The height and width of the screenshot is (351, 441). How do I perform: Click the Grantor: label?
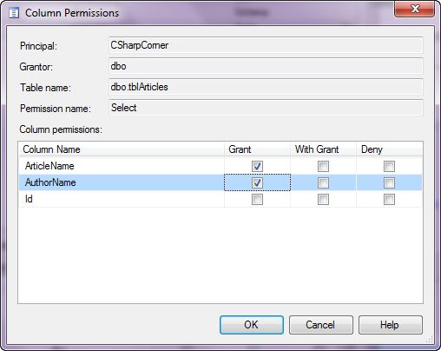click(x=36, y=67)
